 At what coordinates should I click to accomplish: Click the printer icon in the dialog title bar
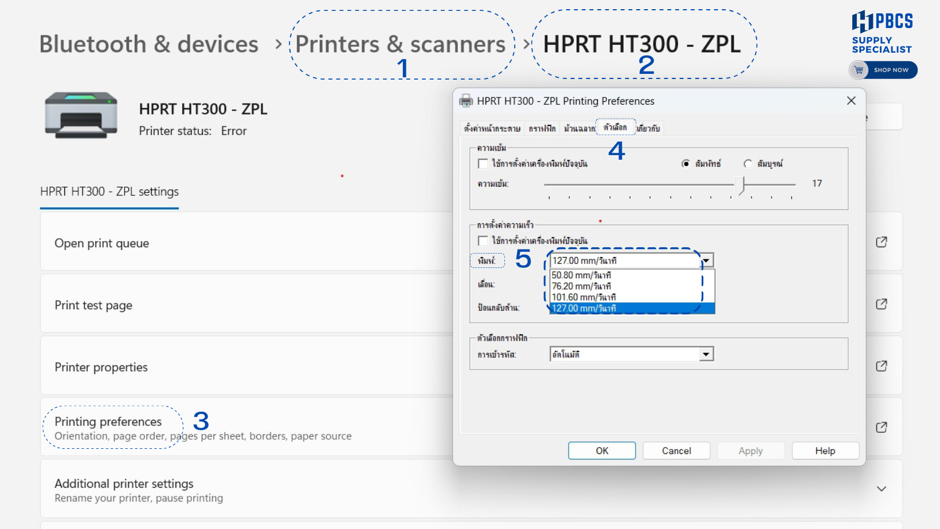pyautogui.click(x=466, y=101)
